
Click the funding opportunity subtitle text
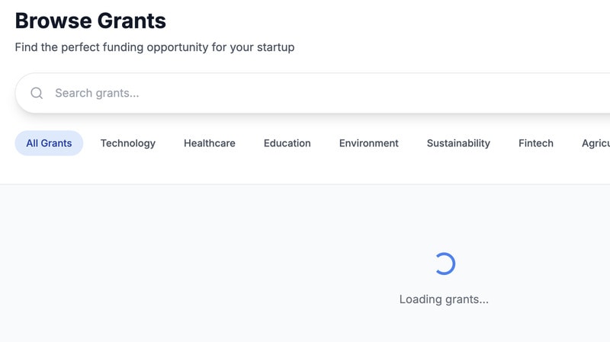[155, 47]
